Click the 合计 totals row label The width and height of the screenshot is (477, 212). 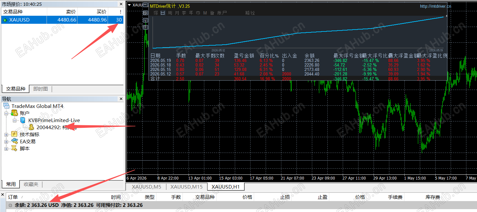click(155, 78)
